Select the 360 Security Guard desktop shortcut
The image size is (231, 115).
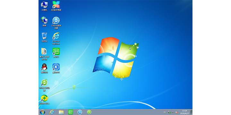(44, 100)
